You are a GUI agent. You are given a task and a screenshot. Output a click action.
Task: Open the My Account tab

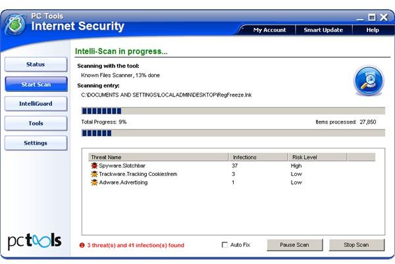point(269,30)
